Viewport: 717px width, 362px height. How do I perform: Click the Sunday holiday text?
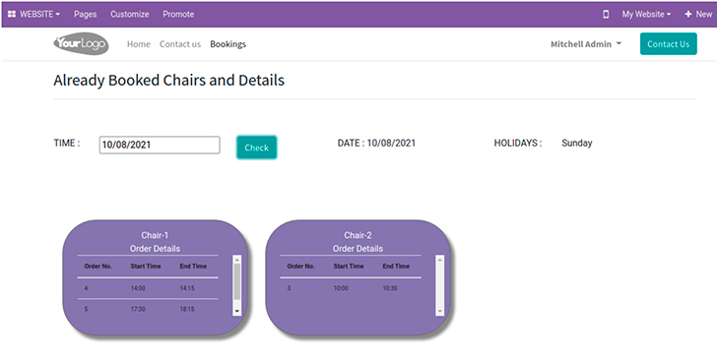click(x=576, y=143)
